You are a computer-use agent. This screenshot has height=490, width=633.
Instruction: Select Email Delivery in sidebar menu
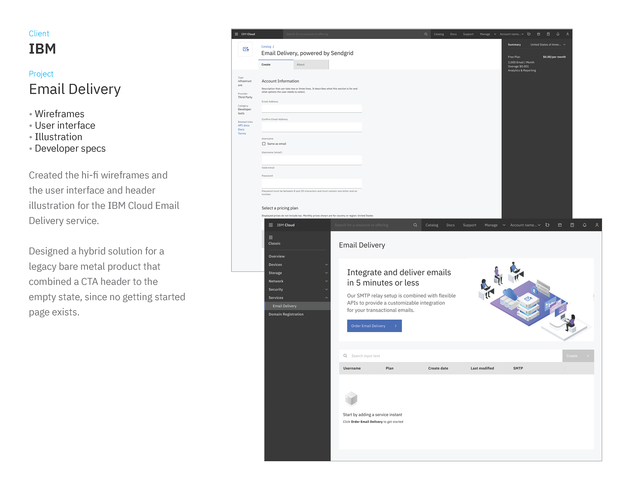pyautogui.click(x=285, y=306)
